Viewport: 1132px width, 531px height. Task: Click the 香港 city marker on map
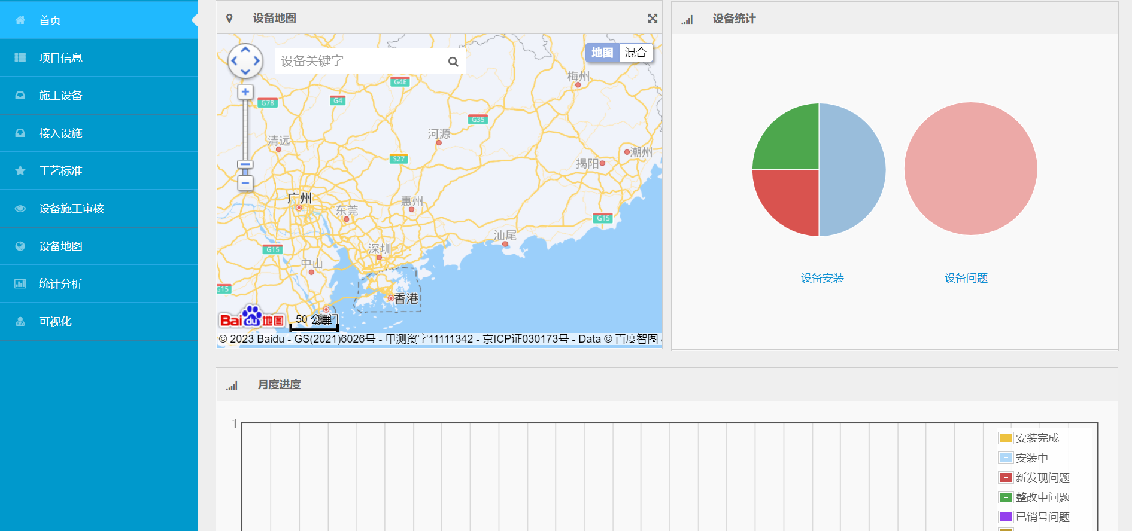pos(390,298)
